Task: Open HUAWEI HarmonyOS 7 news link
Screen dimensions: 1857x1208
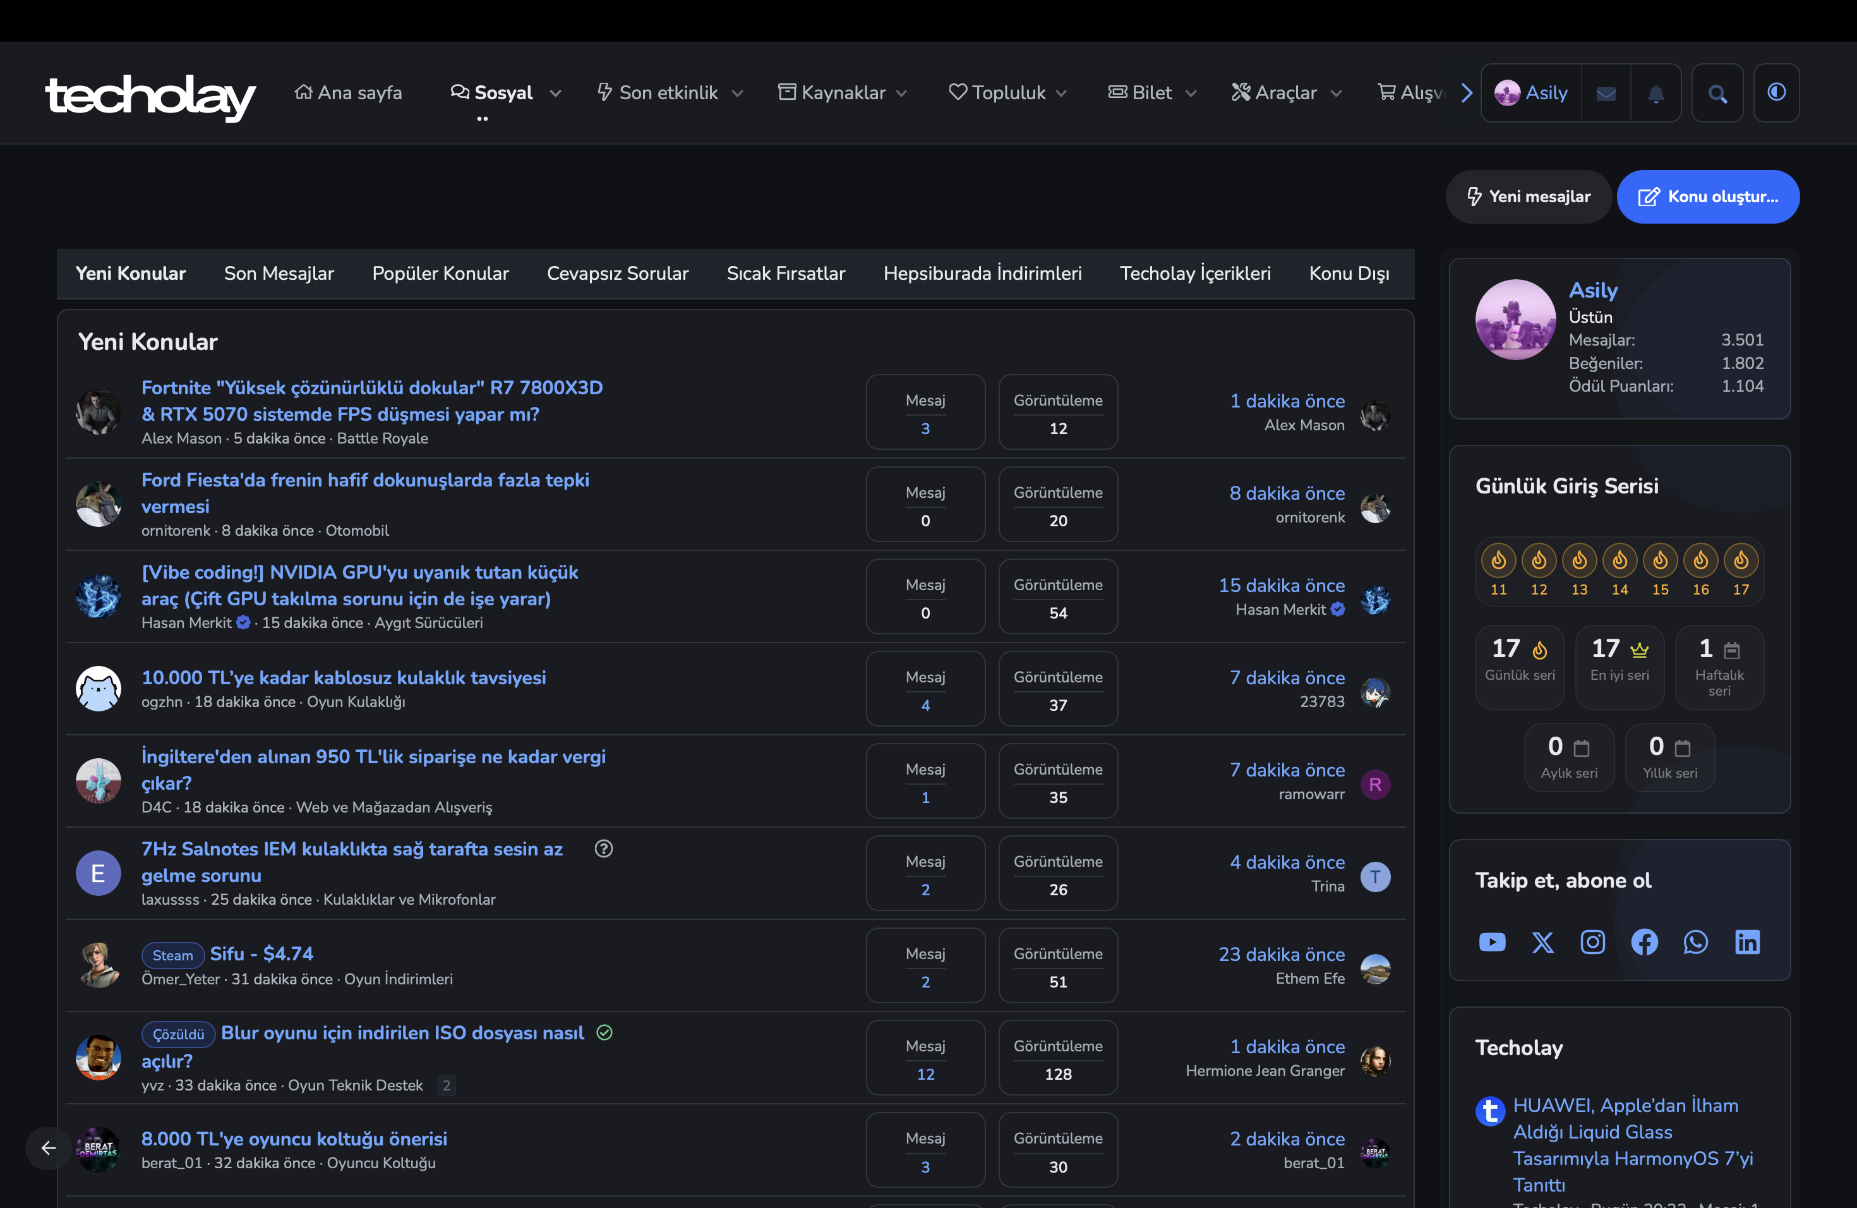Action: point(1632,1145)
